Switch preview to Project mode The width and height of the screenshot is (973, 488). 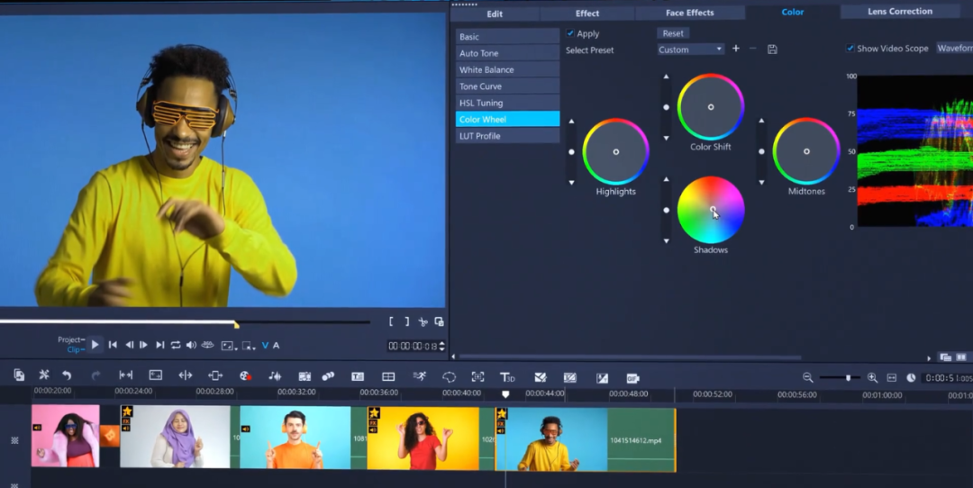(x=70, y=339)
